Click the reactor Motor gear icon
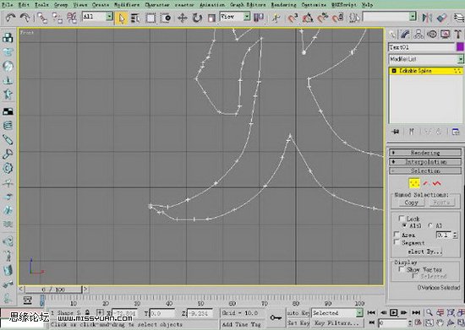The width and height of the screenshot is (465, 330). [8, 168]
